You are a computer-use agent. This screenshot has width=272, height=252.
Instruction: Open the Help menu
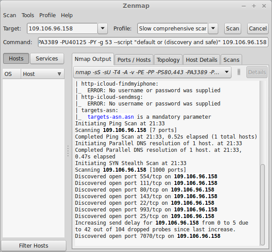click(67, 15)
